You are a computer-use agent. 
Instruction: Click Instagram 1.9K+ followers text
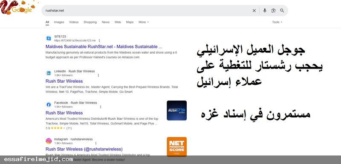tap(64, 143)
